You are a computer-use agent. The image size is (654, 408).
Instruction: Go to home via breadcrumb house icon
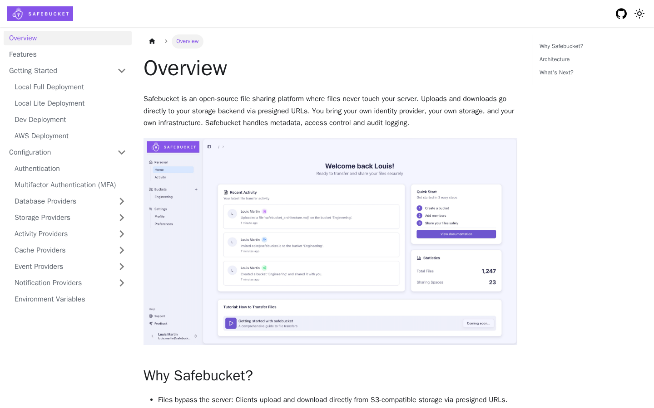(152, 41)
